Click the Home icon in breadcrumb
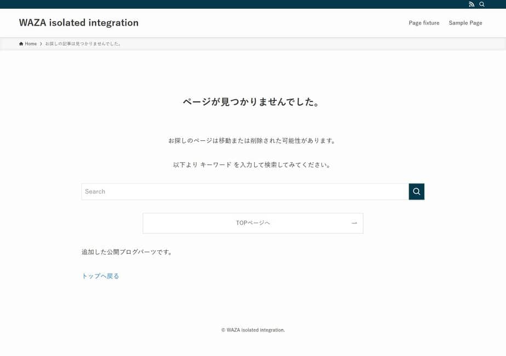 (21, 44)
